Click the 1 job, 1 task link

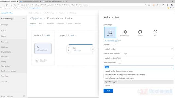[x=77, y=51]
